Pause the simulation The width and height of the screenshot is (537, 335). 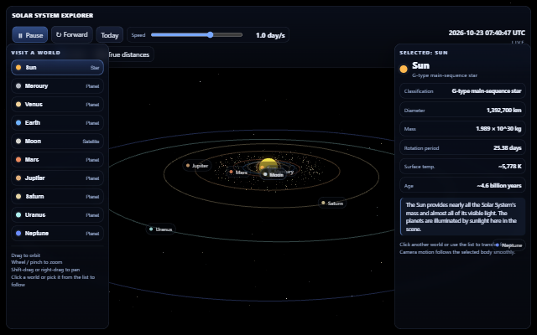tap(30, 35)
